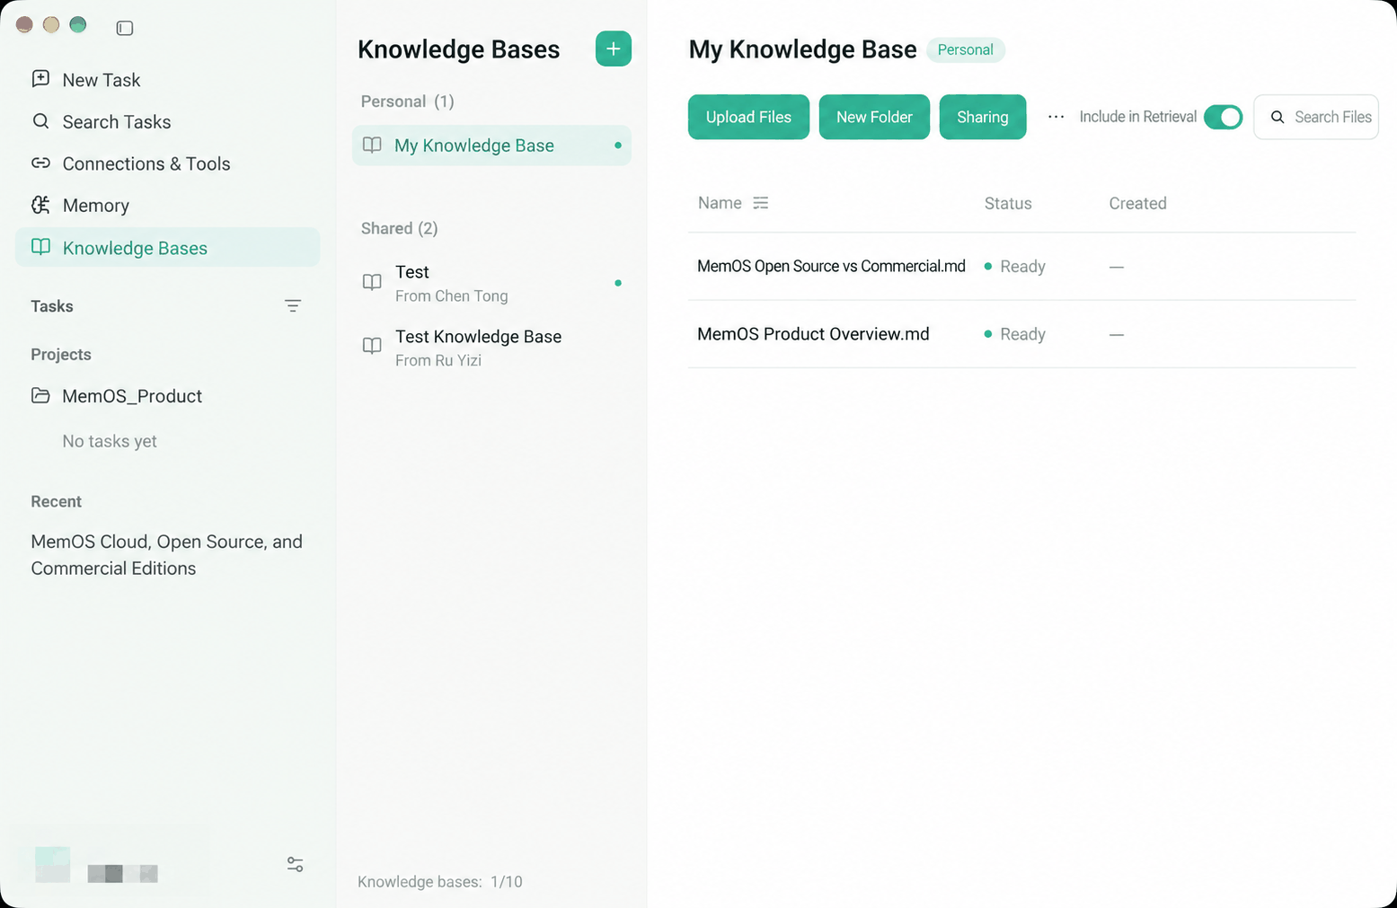Click the MemOS_Product folder icon

[40, 395]
